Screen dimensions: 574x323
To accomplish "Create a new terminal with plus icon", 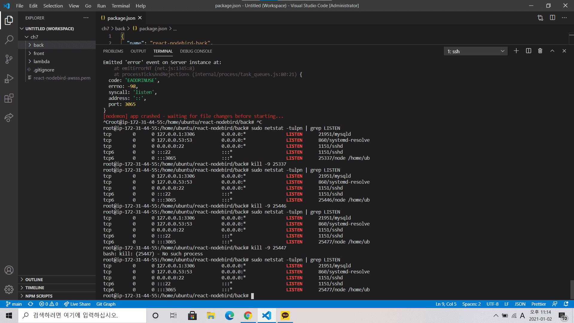I will pos(516,51).
